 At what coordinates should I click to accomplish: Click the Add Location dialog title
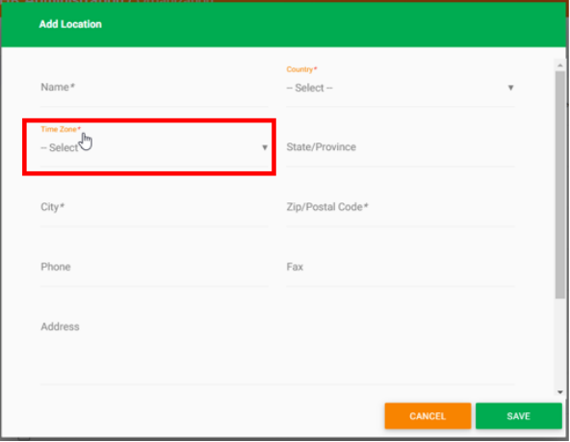click(x=70, y=24)
